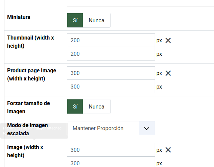Viewport: 214px width, 167px height.
Task: Set Miniatura to Nunca
Action: (96, 20)
